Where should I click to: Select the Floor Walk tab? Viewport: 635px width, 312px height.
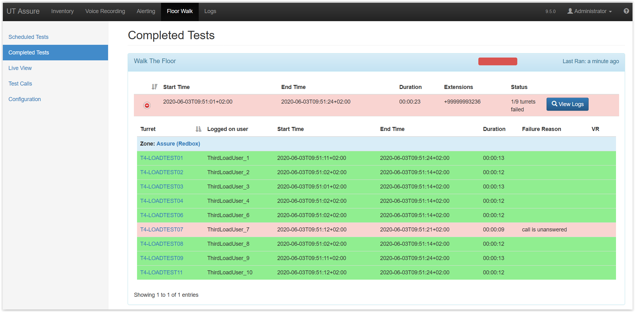(x=180, y=11)
